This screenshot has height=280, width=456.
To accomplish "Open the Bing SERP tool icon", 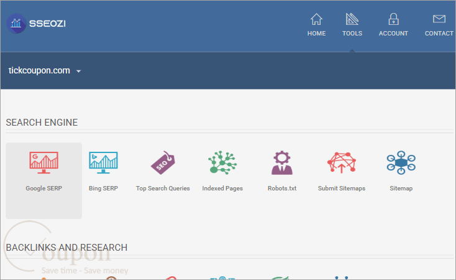I will pos(103,162).
